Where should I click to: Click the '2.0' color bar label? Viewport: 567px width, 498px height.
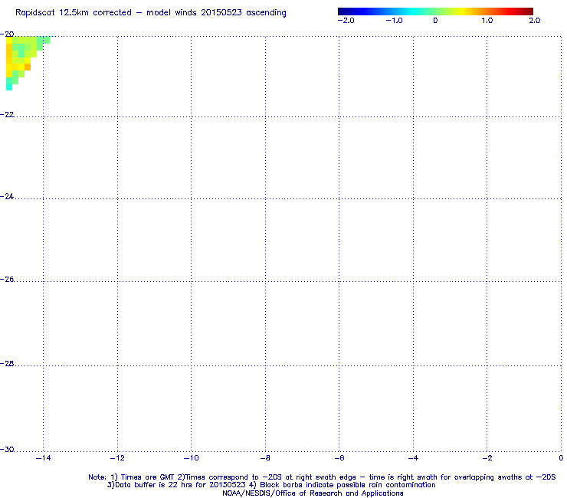[x=535, y=21]
